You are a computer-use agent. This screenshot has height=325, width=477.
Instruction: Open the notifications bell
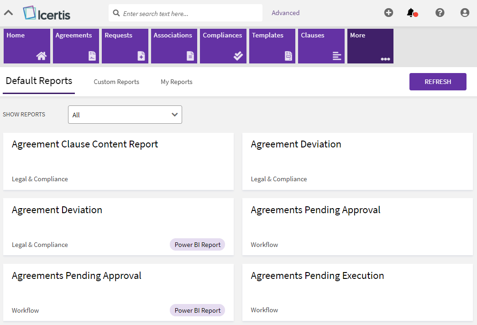(411, 13)
